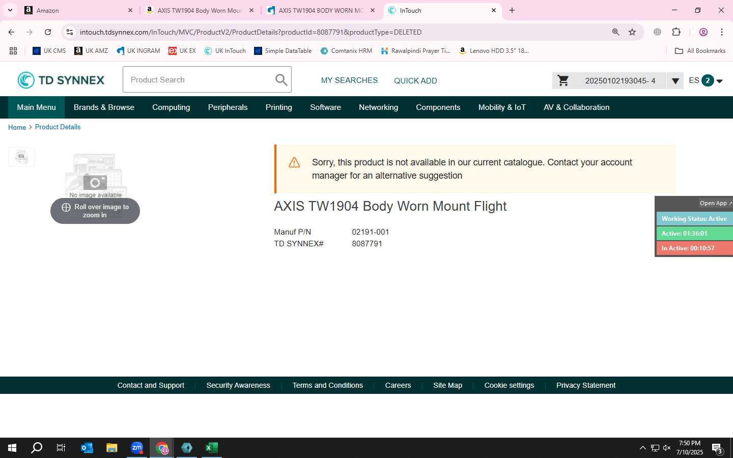733x458 pixels.
Task: Open Brands & Browse menu
Action: [x=104, y=107]
